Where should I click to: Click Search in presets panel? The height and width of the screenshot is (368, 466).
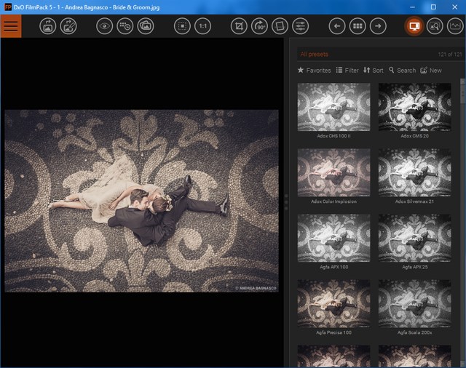pos(402,71)
